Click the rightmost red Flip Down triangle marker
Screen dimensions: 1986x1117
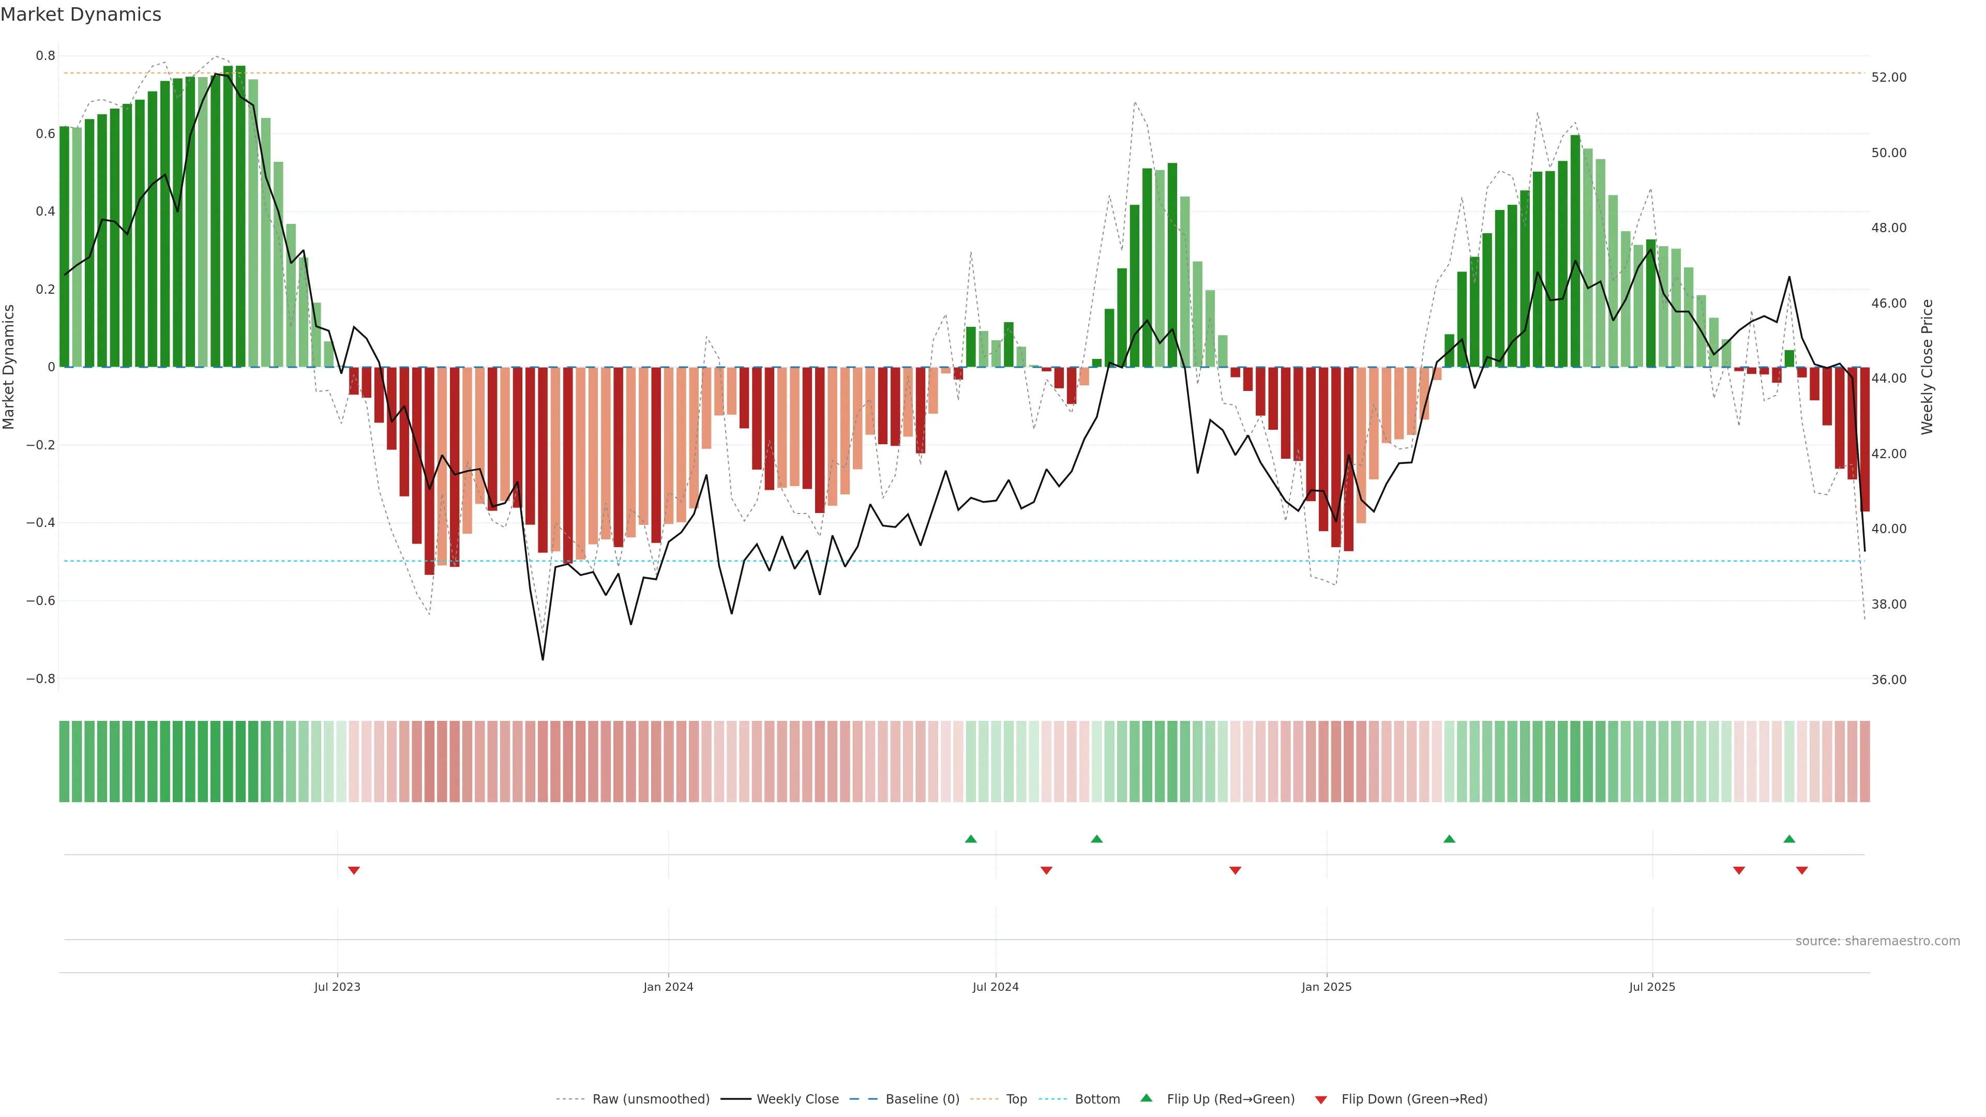[1802, 870]
